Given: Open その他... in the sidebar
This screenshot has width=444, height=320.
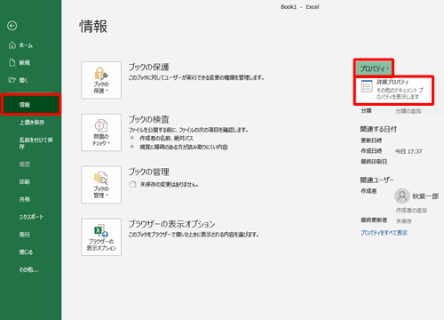Looking at the screenshot, I should (28, 269).
